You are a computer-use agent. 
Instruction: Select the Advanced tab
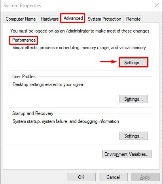[x=73, y=18]
